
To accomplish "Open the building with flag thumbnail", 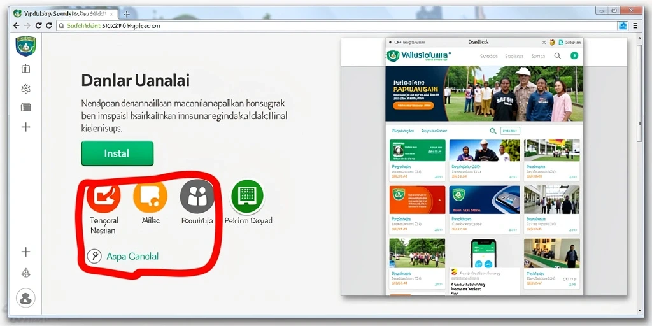I will pos(552,150).
